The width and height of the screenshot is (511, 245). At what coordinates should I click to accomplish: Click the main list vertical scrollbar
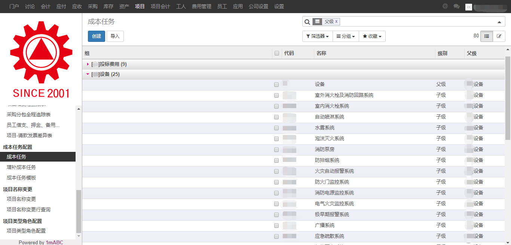click(x=508, y=98)
